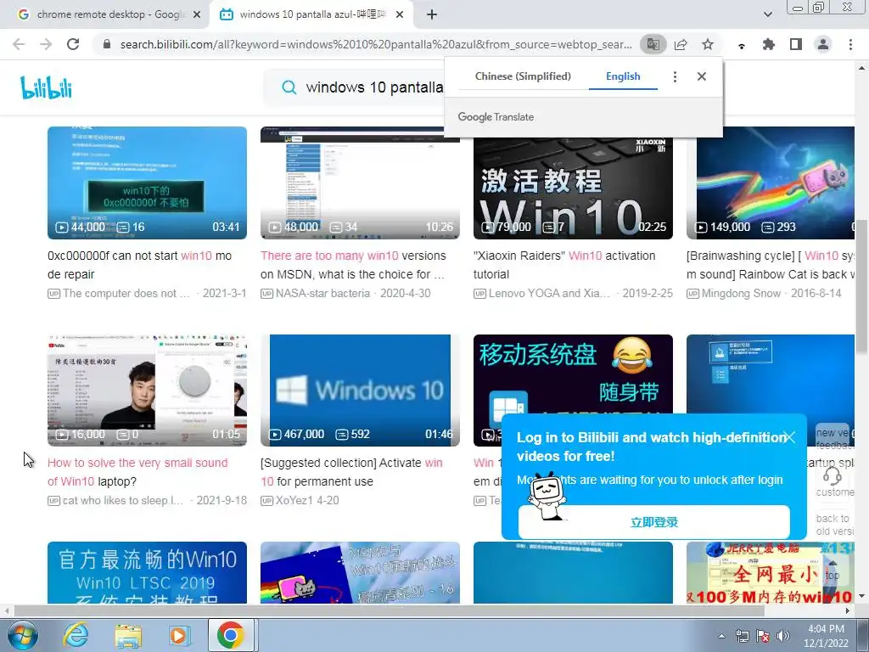
Task: Open Windows Media Player from taskbar
Action: pyautogui.click(x=179, y=635)
